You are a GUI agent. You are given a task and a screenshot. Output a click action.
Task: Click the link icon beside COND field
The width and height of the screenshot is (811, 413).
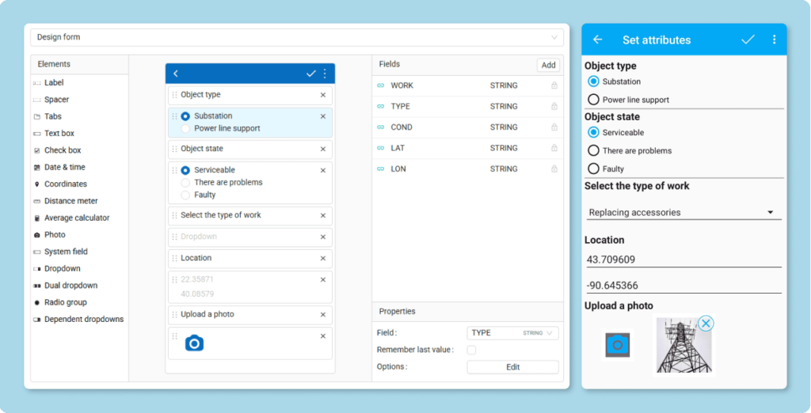pyautogui.click(x=381, y=127)
